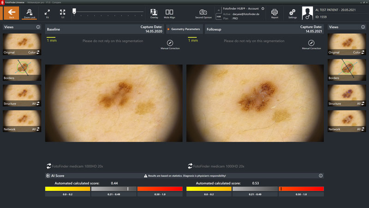Click the Baseline capture date 14.05.2020

point(154,31)
